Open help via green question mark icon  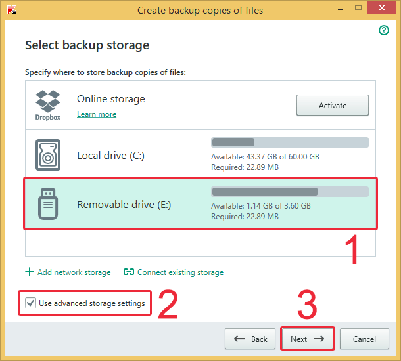pyautogui.click(x=384, y=30)
